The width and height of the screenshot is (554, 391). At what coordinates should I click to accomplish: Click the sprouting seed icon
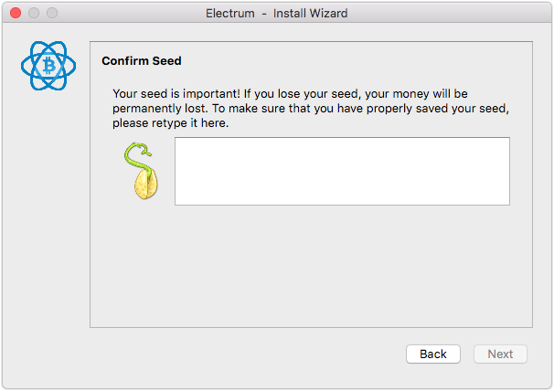pyautogui.click(x=141, y=171)
